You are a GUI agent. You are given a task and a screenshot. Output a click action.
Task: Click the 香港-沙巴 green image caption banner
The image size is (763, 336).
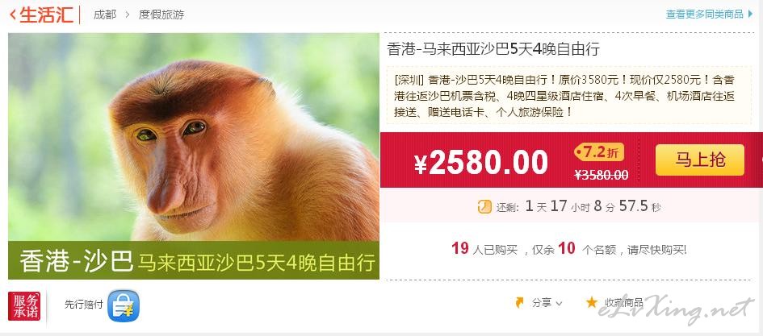pos(194,260)
